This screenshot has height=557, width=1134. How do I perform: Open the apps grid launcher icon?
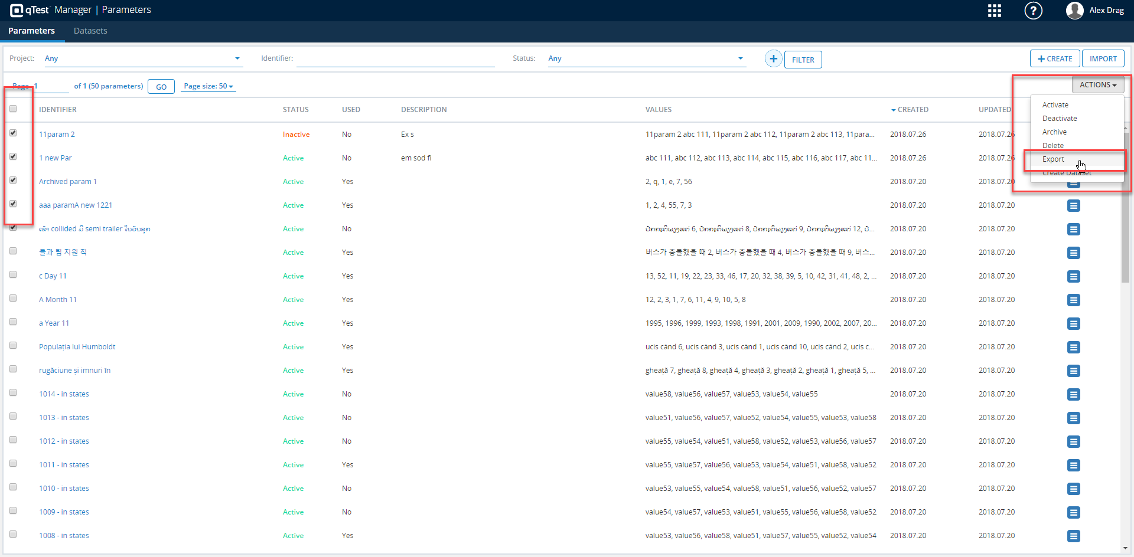pos(995,11)
